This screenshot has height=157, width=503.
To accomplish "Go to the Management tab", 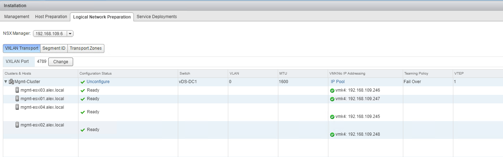I will tap(17, 17).
